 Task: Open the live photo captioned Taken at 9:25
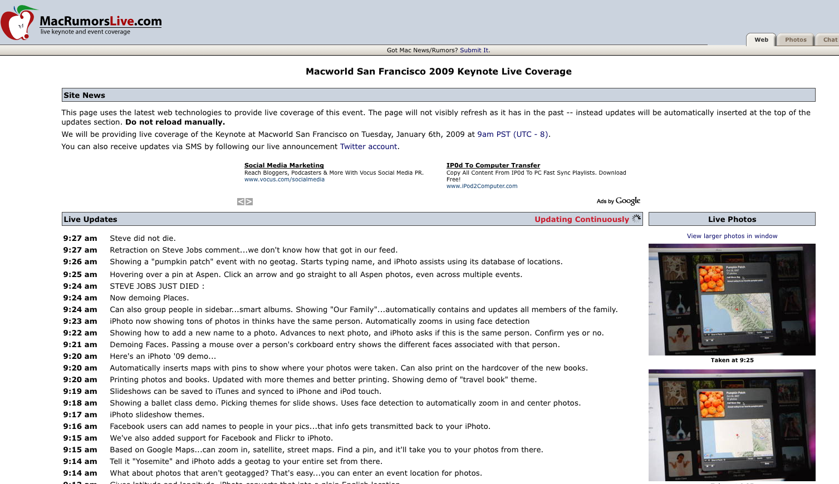tap(732, 299)
